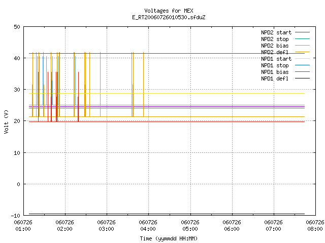The height and width of the screenshot is (243, 325).
Task: Click the x-axis tick label 060726 03:00
Action: 107,226
